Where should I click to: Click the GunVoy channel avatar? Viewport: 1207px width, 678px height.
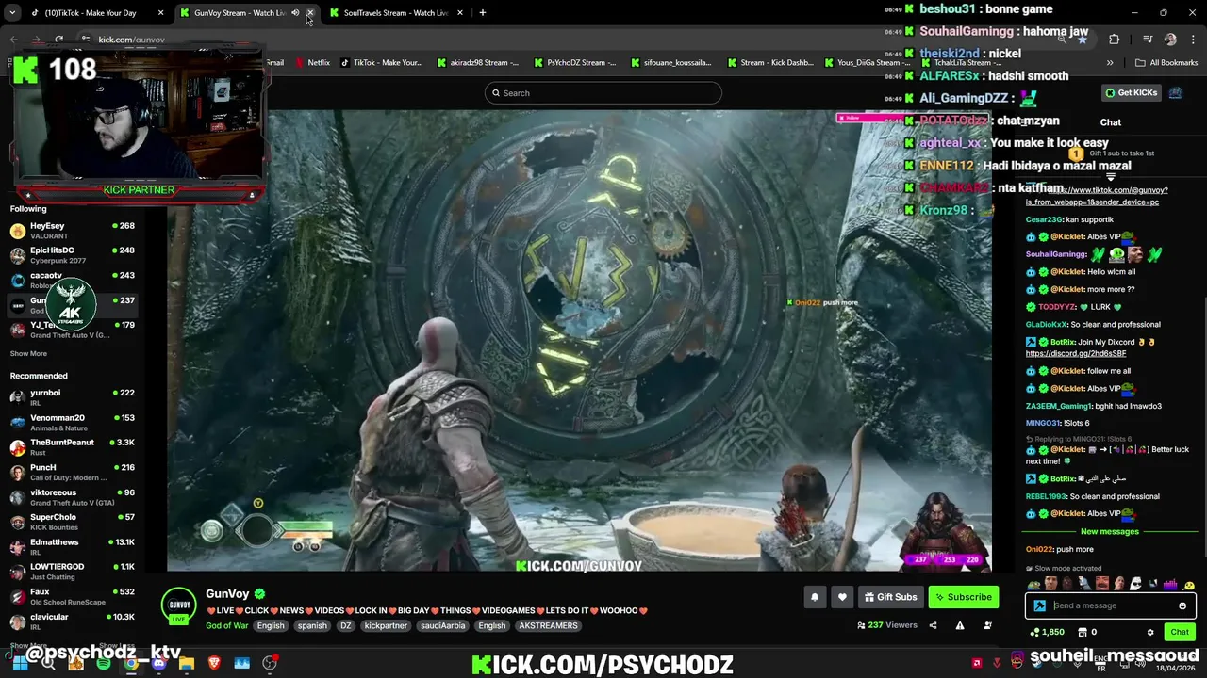179,605
